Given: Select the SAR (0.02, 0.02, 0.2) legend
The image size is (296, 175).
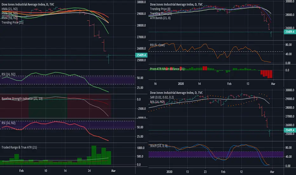Looking at the screenshot, I should point(162,97).
